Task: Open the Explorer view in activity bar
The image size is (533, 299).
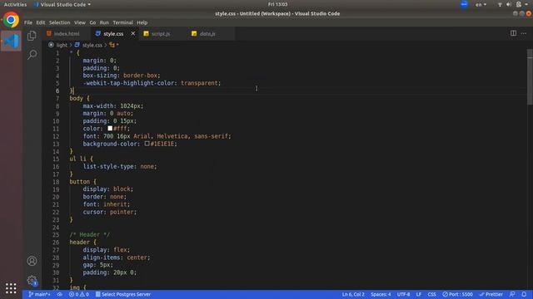Action: point(32,36)
